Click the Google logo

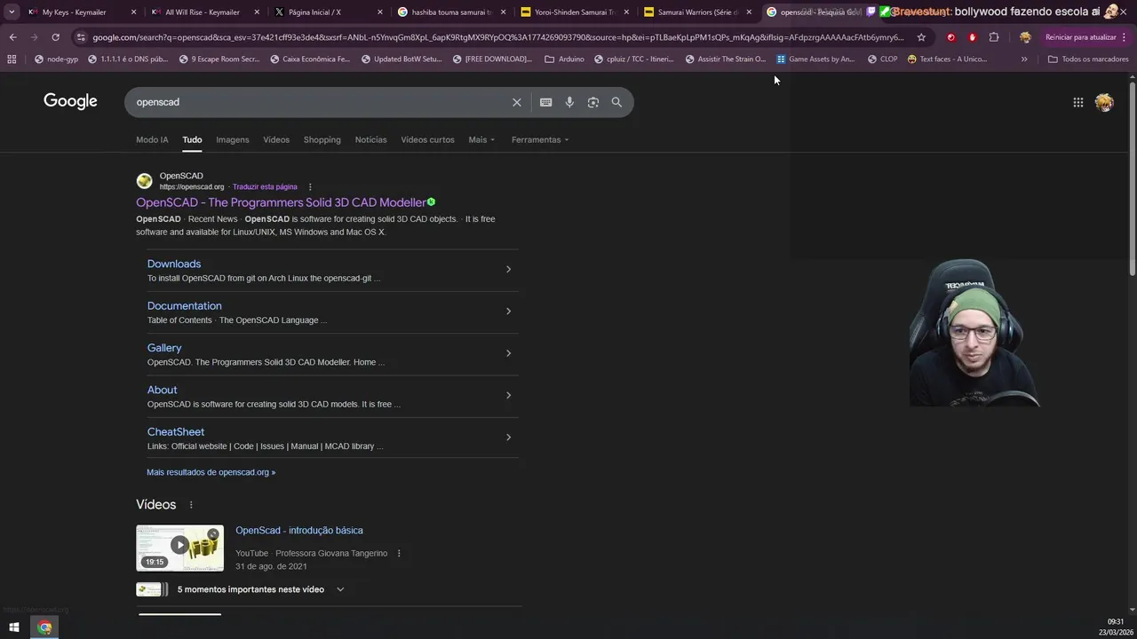pyautogui.click(x=70, y=101)
